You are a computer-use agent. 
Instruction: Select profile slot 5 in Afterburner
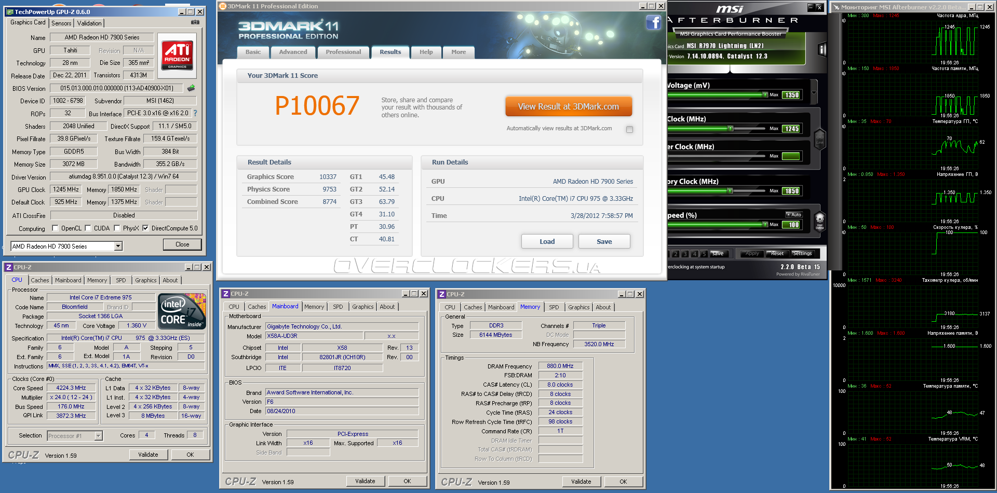tap(704, 254)
